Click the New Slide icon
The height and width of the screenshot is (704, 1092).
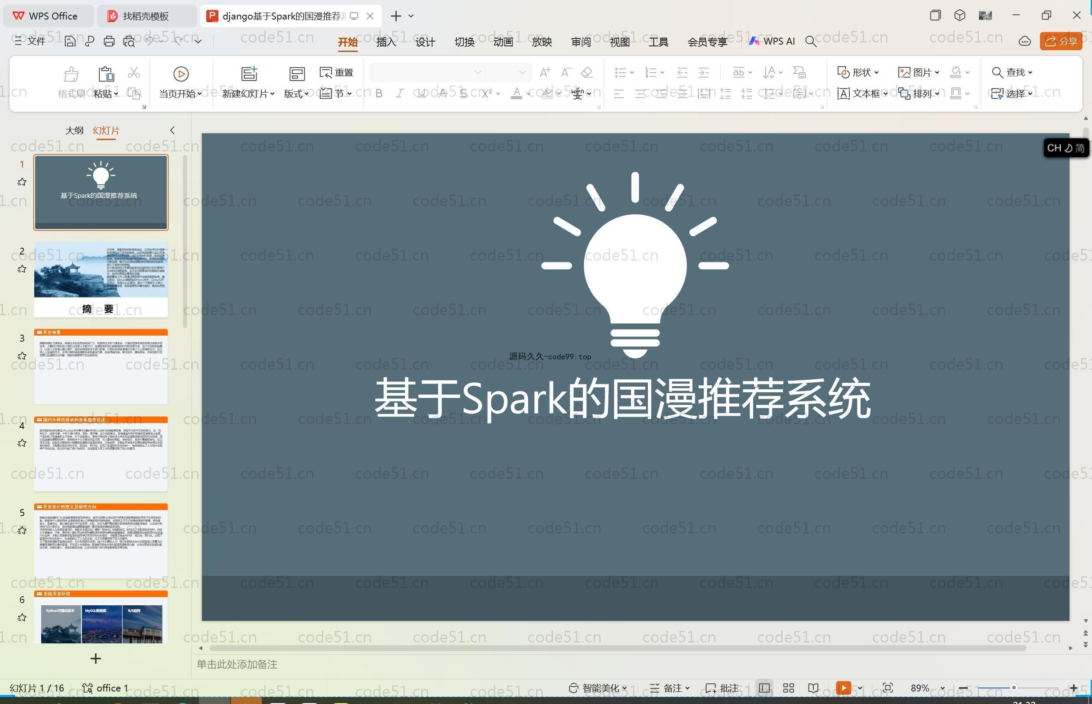tap(249, 74)
